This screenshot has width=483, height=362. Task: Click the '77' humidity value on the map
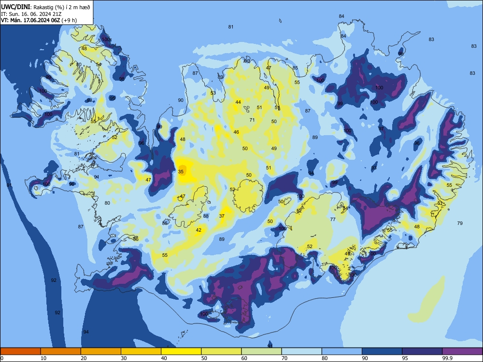333,219
